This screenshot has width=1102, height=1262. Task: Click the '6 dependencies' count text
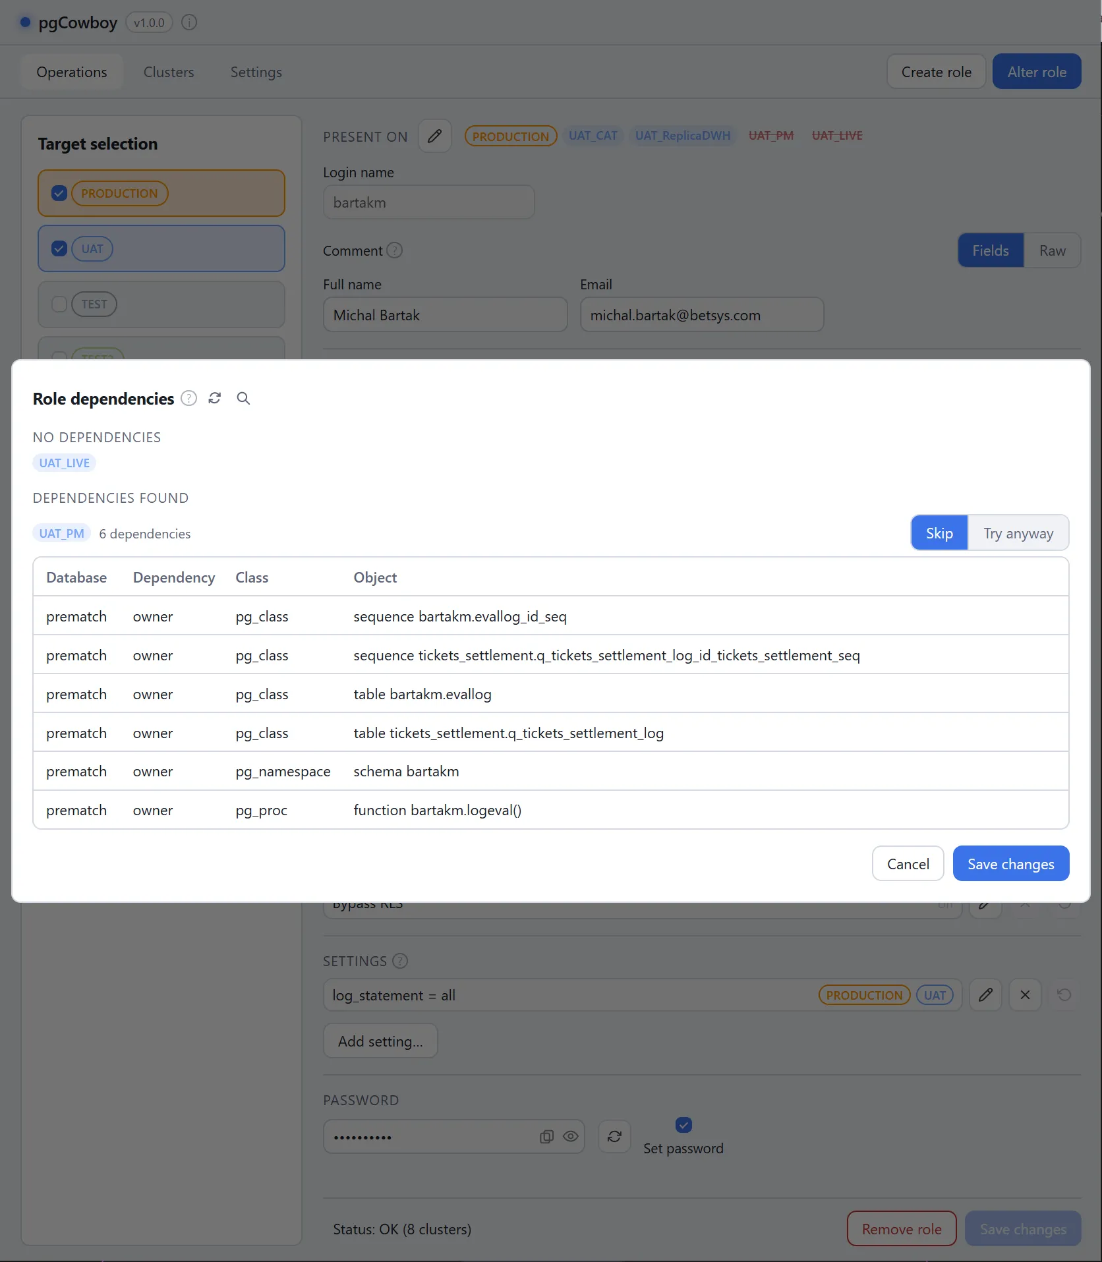click(144, 534)
